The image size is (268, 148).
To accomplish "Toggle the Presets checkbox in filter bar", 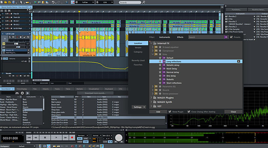I will pyautogui.click(x=231, y=37).
